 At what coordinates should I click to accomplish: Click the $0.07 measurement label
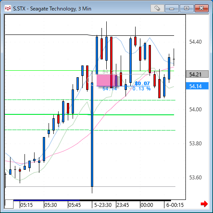tap(142, 83)
